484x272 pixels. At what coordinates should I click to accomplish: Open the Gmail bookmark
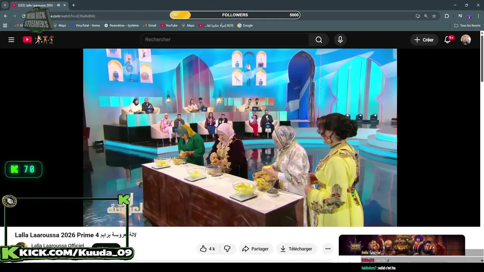click(x=150, y=25)
